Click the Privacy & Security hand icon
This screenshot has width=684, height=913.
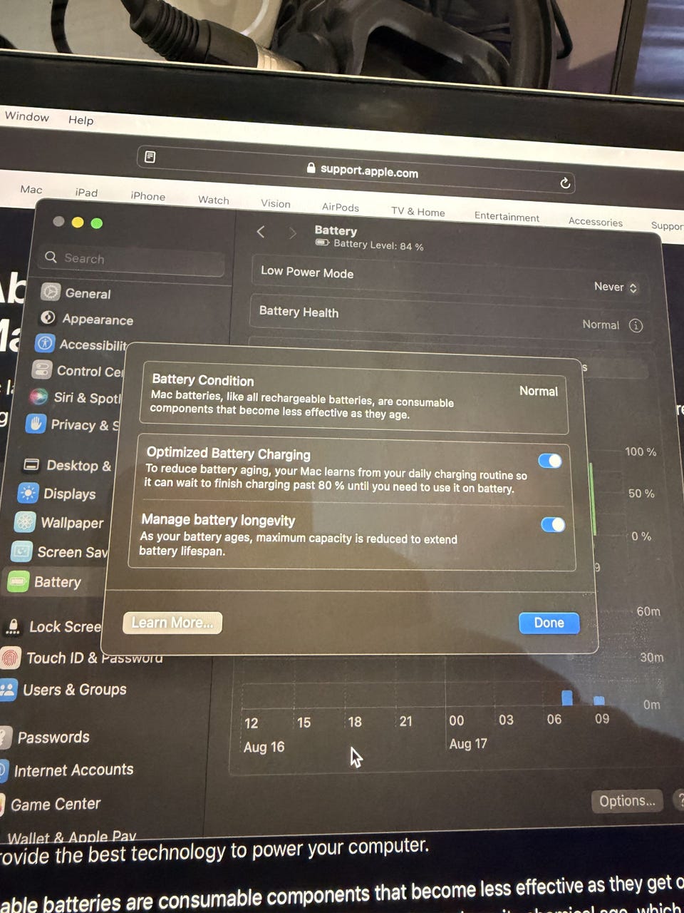tap(36, 424)
